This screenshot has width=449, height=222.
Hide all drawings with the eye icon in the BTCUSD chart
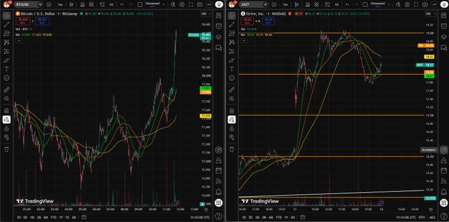click(6, 137)
